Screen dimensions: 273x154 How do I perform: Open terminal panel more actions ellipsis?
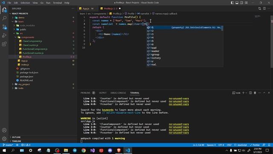(260, 93)
